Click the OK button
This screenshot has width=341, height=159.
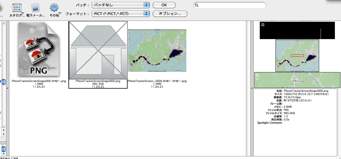point(164,5)
